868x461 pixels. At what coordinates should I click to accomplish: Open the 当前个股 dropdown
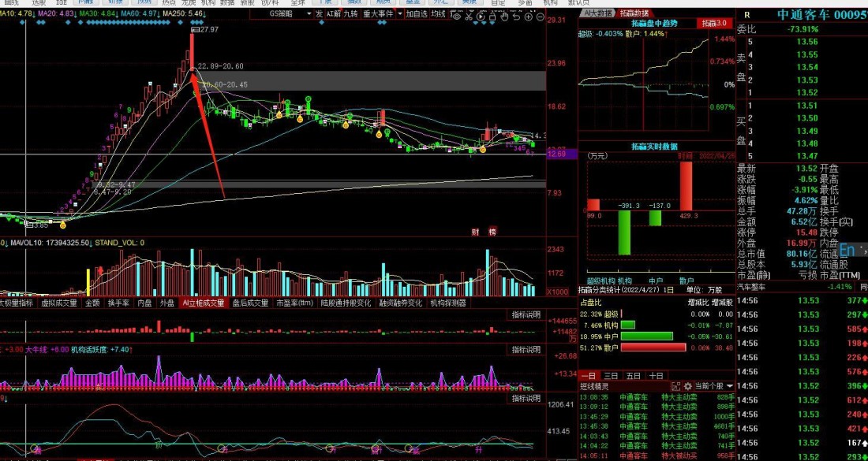pyautogui.click(x=714, y=386)
